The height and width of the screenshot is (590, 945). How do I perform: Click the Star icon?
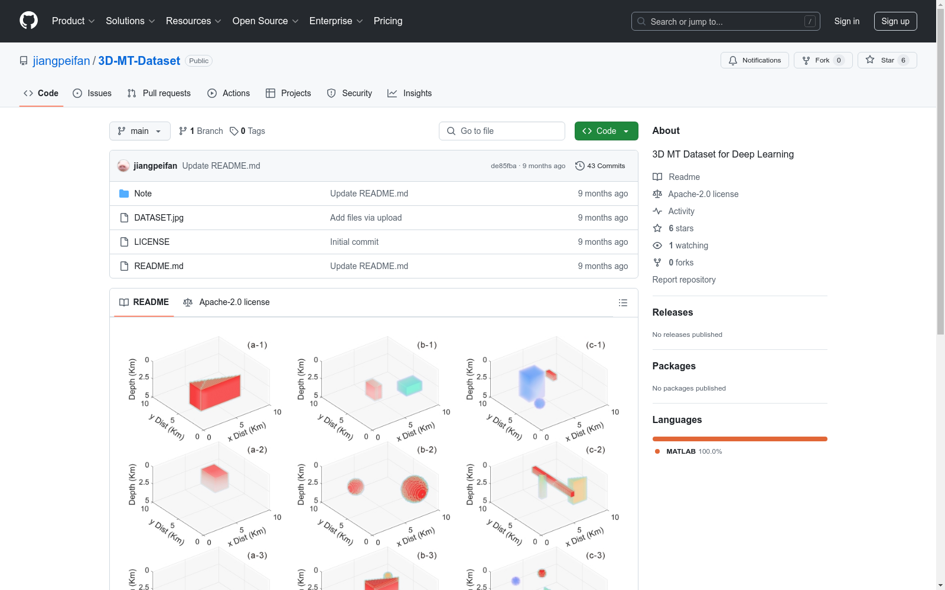click(x=870, y=60)
